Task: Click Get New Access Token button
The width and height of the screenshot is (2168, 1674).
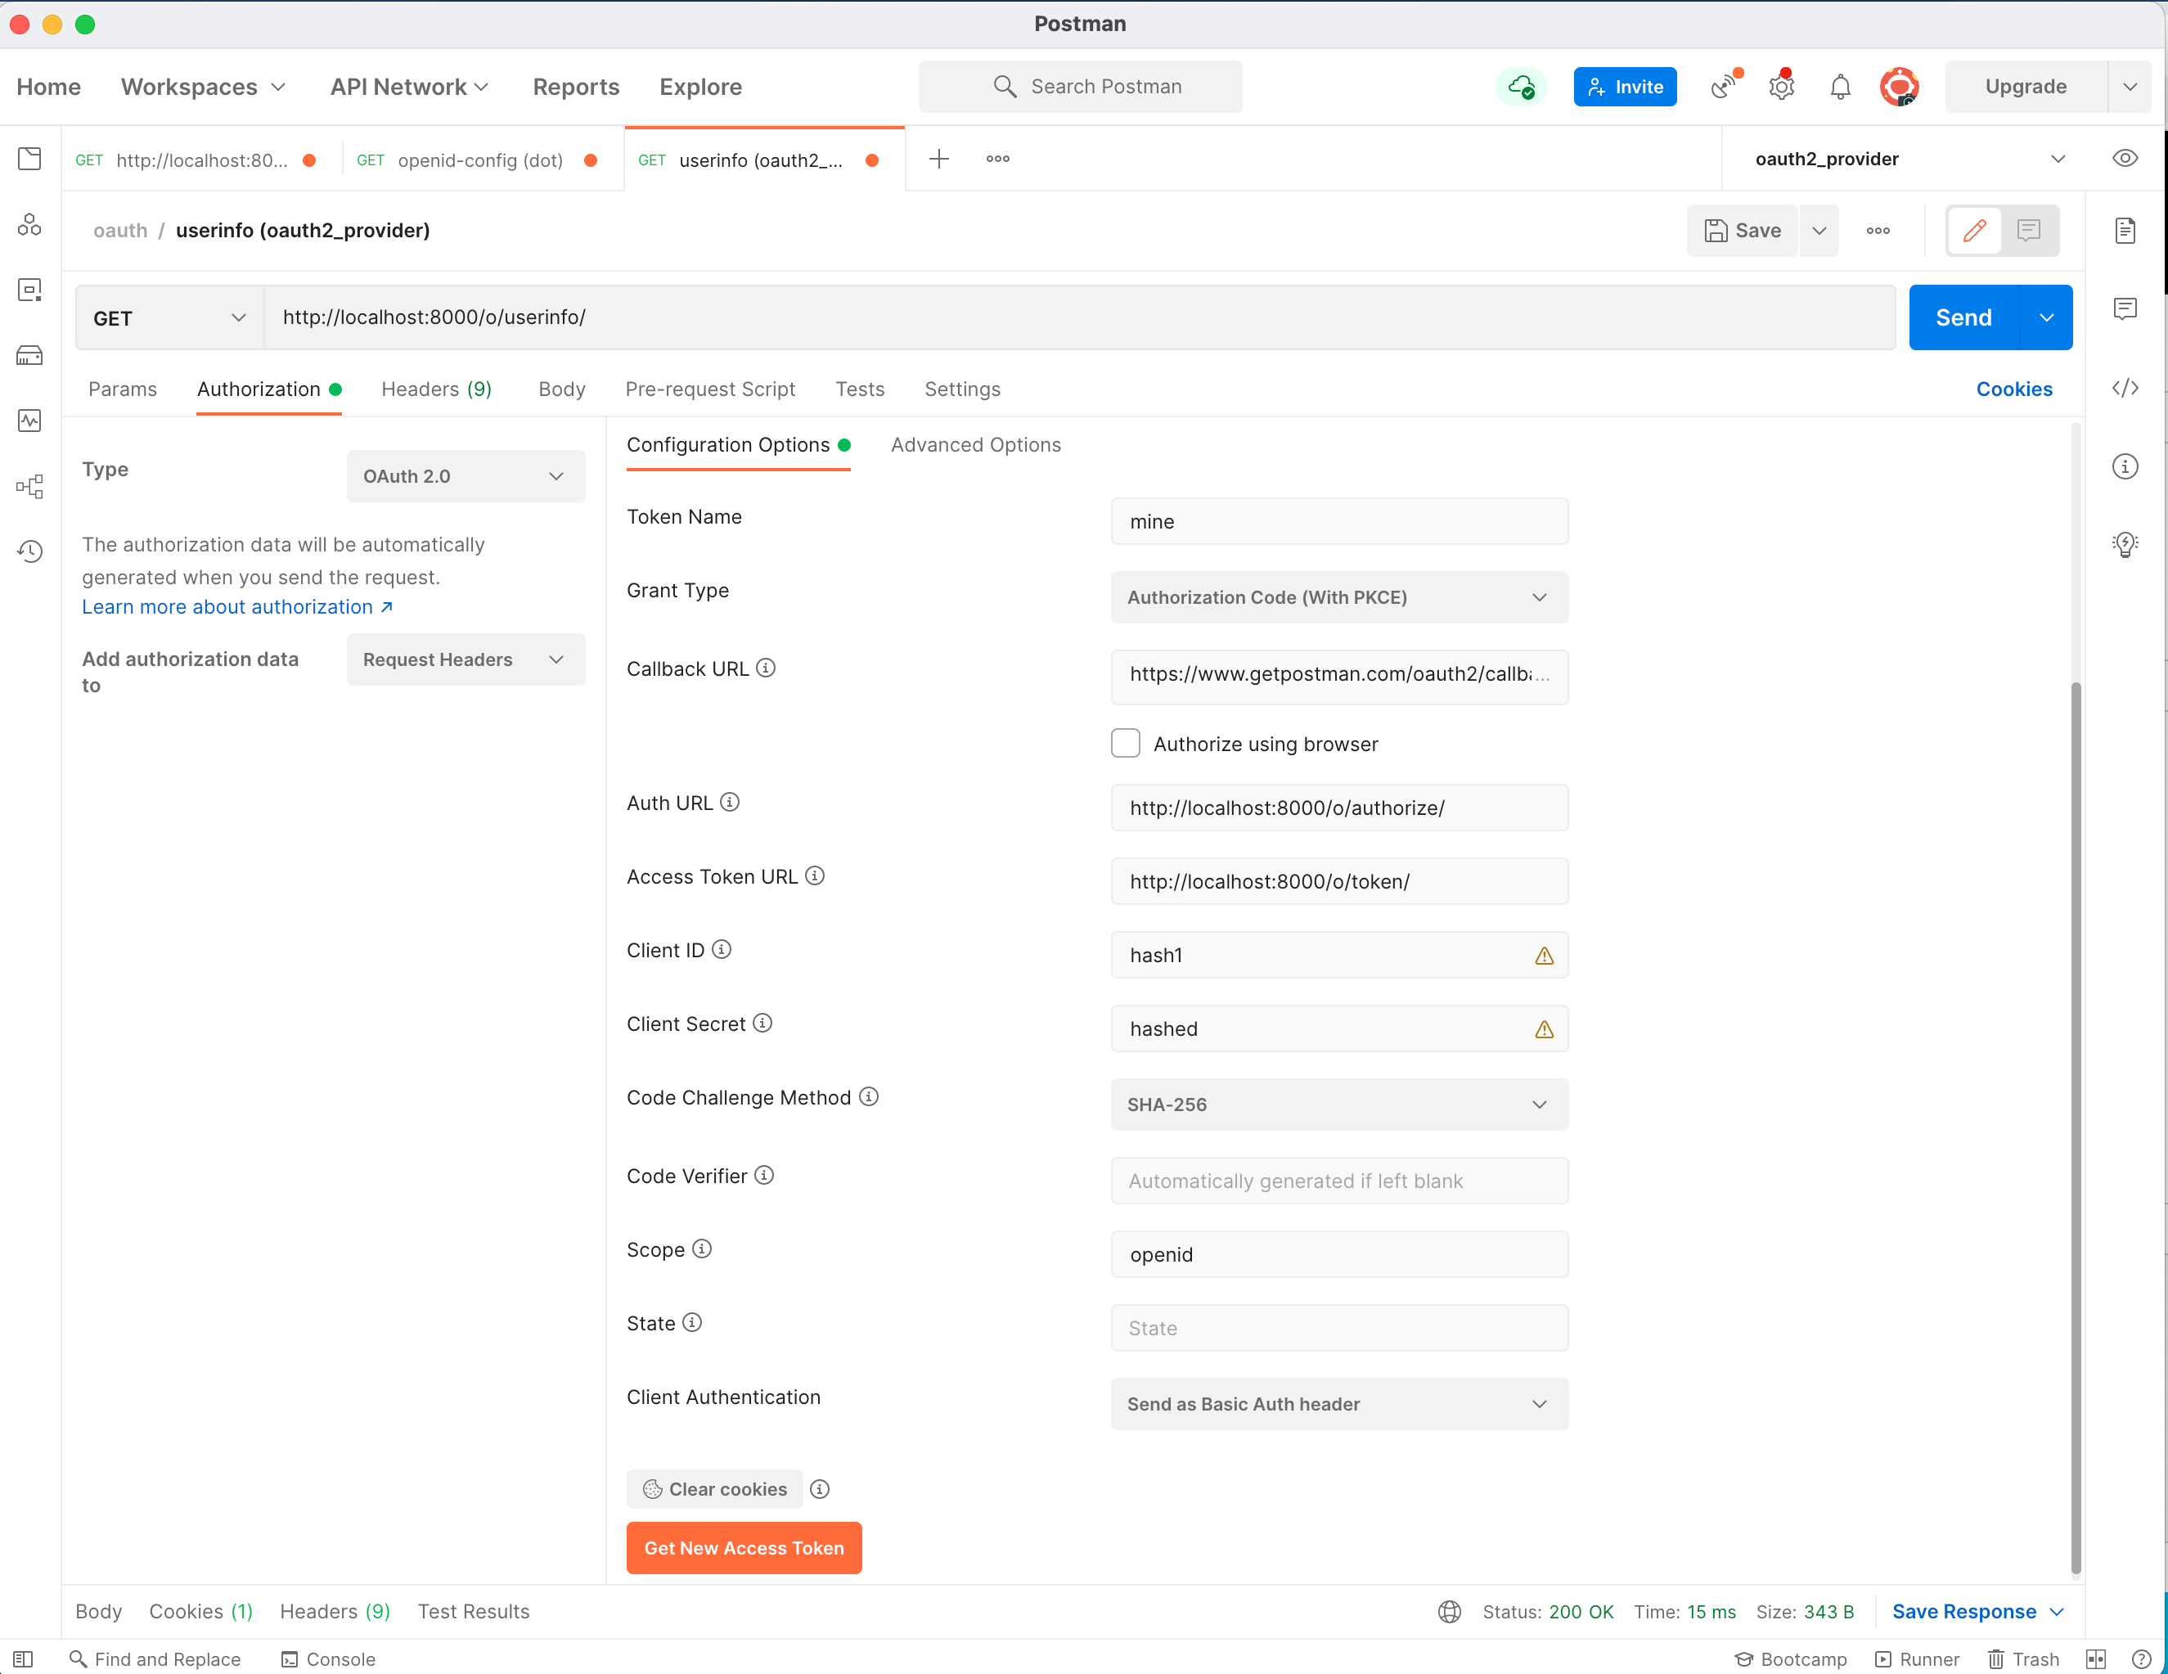Action: (x=744, y=1548)
